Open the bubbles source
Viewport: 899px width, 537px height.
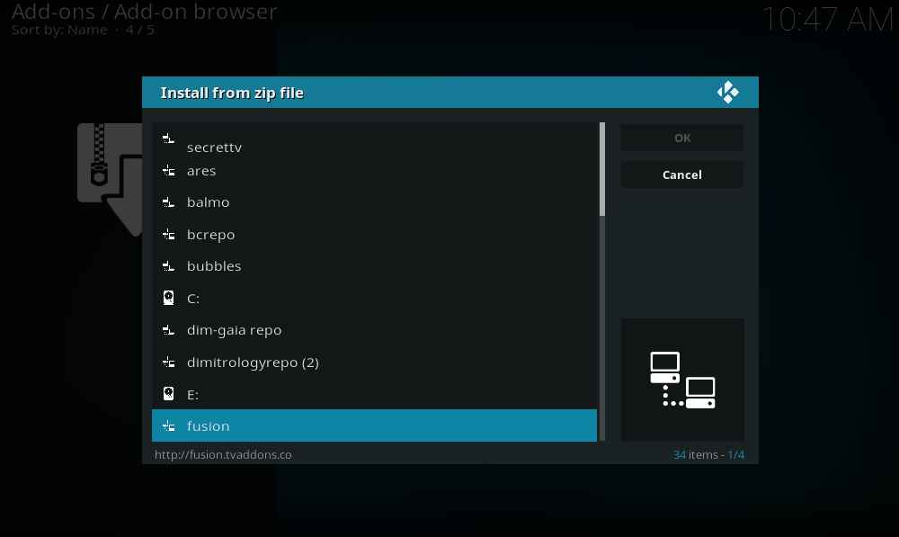click(x=374, y=265)
